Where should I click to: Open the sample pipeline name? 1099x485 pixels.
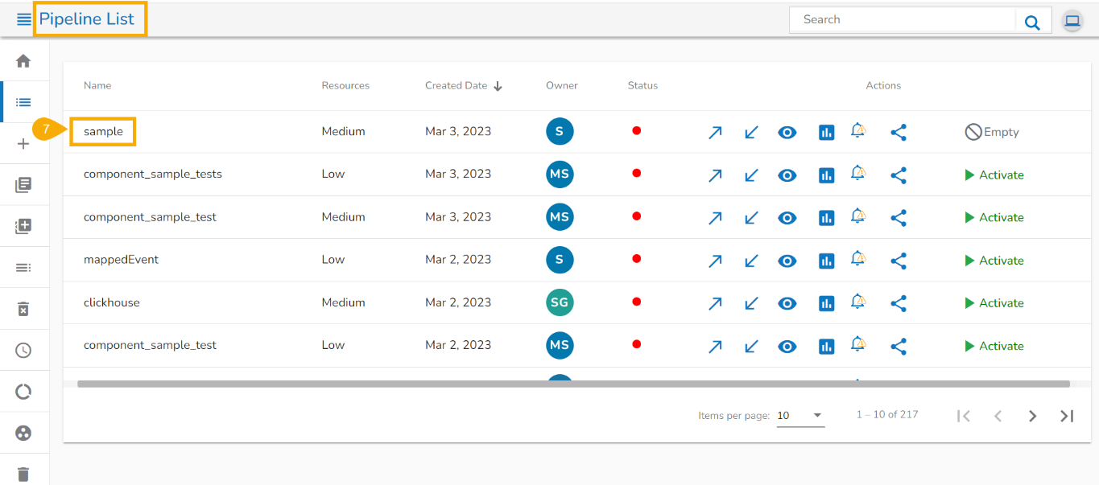point(103,131)
